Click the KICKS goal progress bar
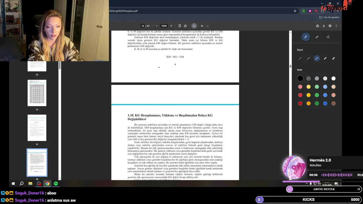 coord(309,199)
